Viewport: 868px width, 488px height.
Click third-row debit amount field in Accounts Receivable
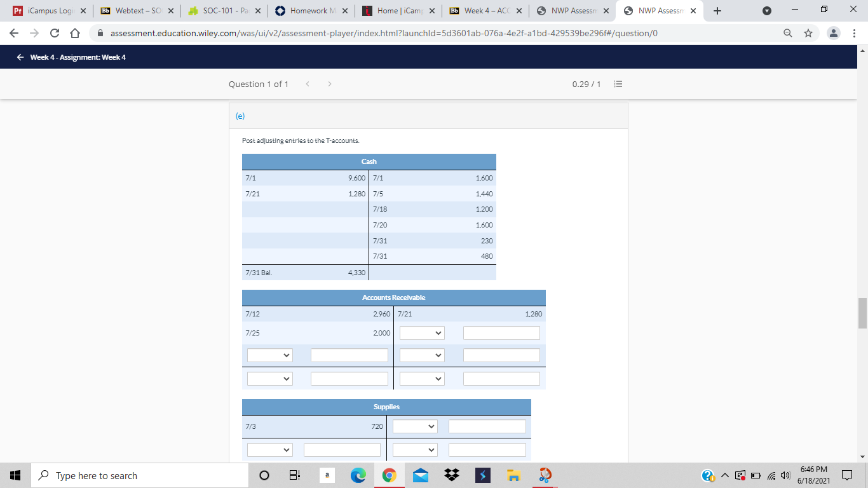point(349,356)
